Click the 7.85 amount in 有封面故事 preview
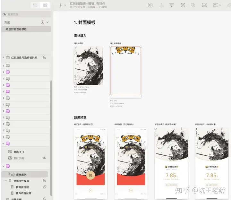The image size is (231, 200). click(211, 175)
